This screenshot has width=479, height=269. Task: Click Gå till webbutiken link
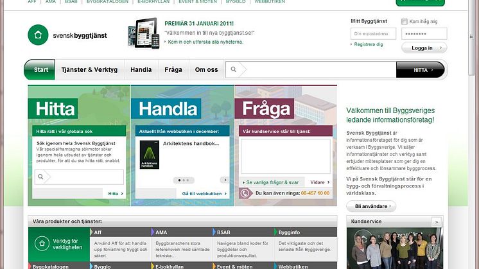(204, 194)
